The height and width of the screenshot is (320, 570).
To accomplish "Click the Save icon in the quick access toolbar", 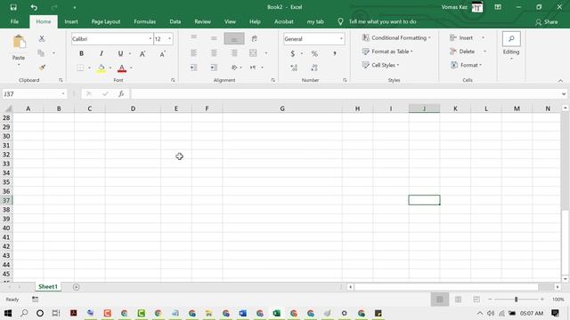I will (13, 7).
